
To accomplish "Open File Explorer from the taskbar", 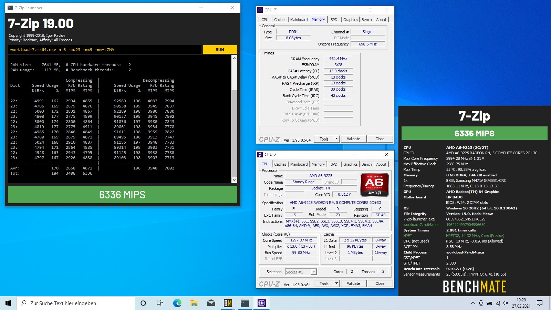I will click(194, 303).
